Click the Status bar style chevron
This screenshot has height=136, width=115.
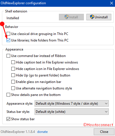point(106,112)
